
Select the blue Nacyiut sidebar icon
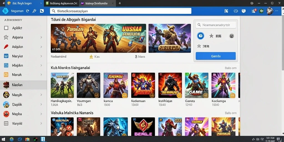click(x=6, y=56)
